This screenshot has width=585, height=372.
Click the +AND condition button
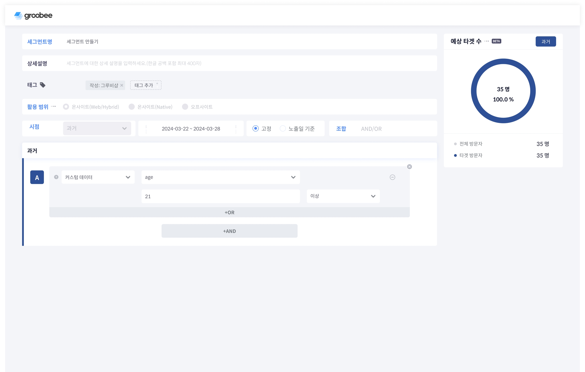coord(229,231)
